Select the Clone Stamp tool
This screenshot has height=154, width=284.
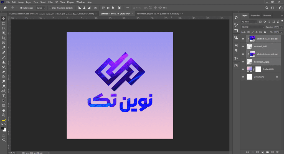coord(3,62)
